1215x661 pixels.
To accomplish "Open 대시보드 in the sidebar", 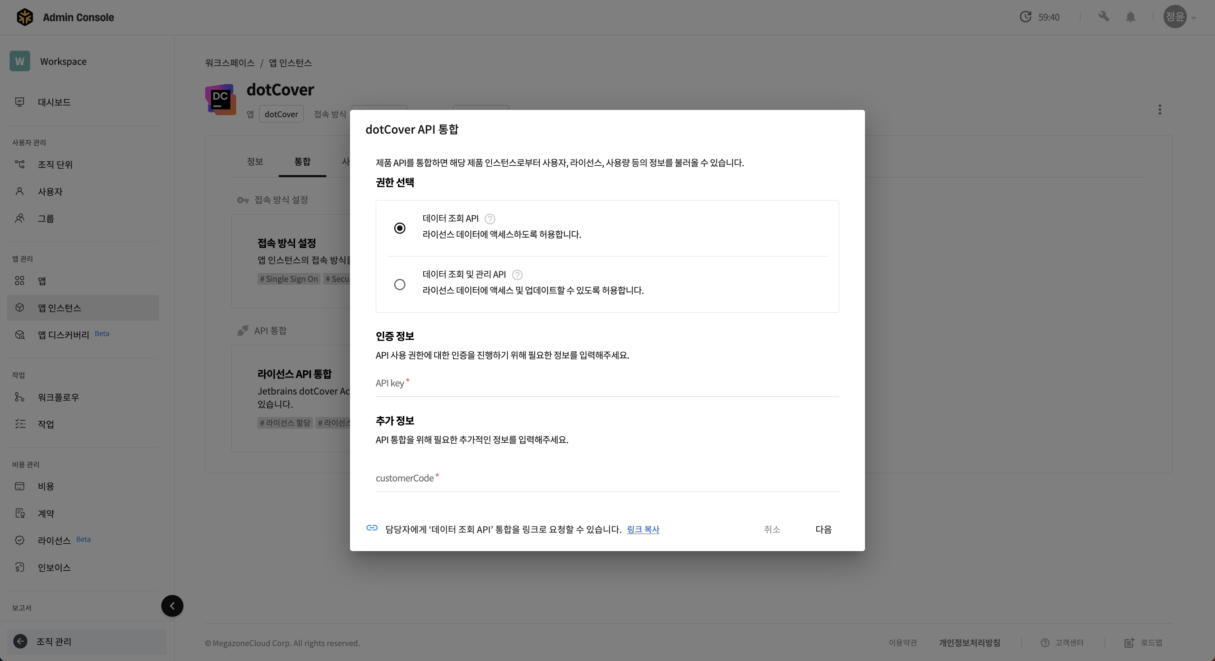I will pyautogui.click(x=83, y=102).
